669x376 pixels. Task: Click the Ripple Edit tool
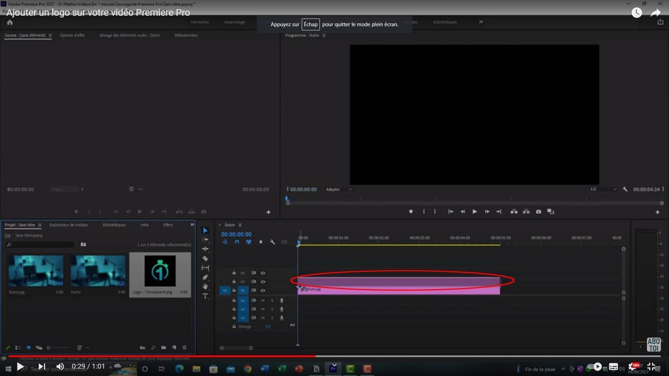click(x=205, y=249)
